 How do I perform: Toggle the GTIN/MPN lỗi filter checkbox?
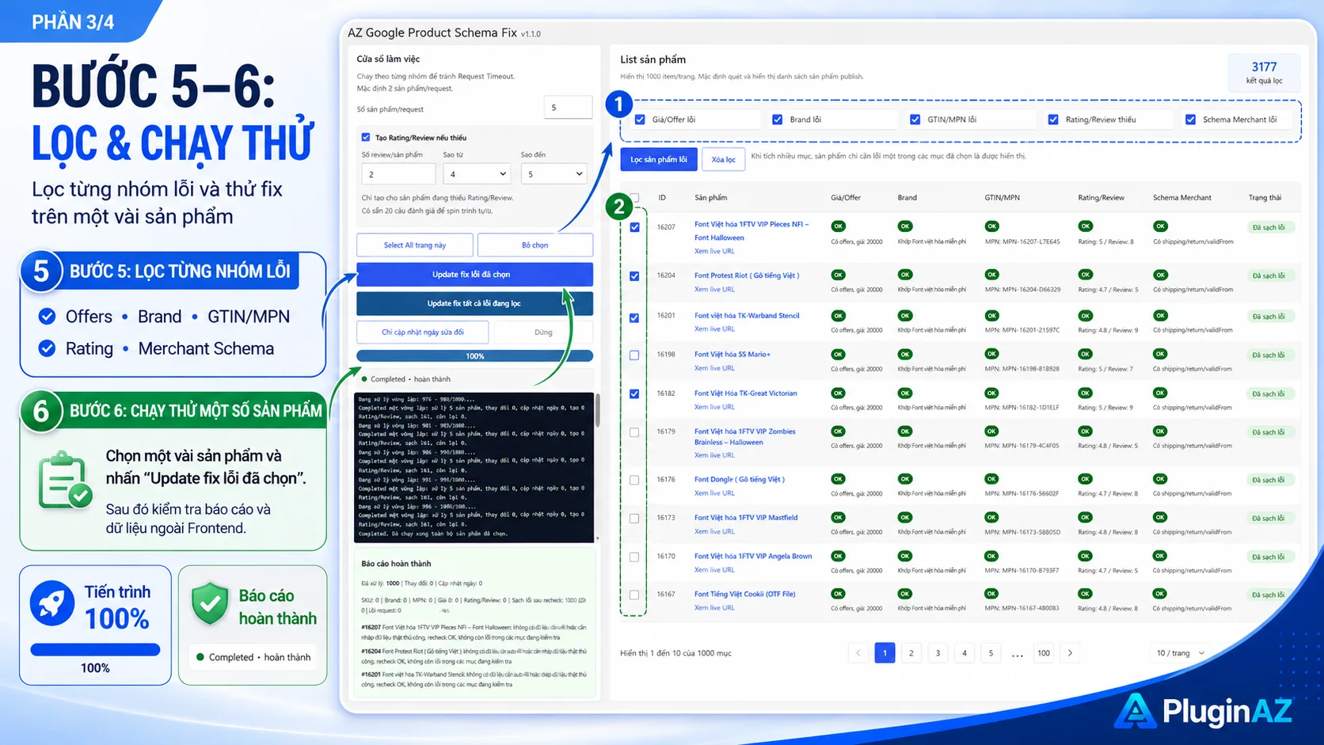coord(915,120)
